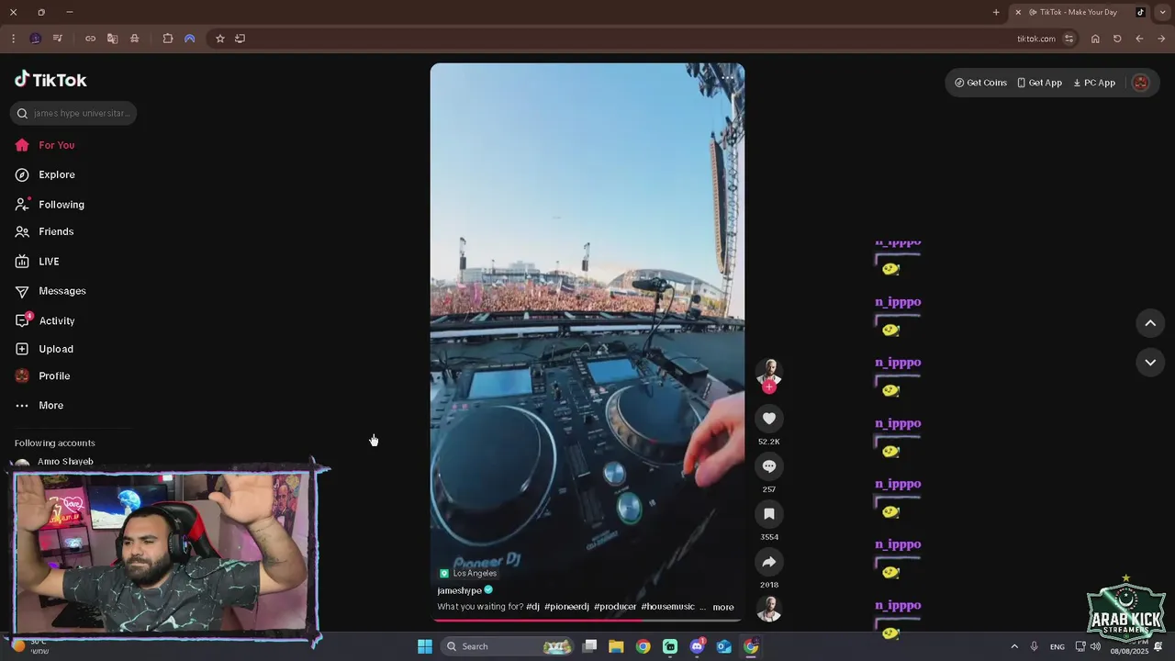Switch ENG input language
The width and height of the screenshot is (1175, 661).
pyautogui.click(x=1057, y=646)
